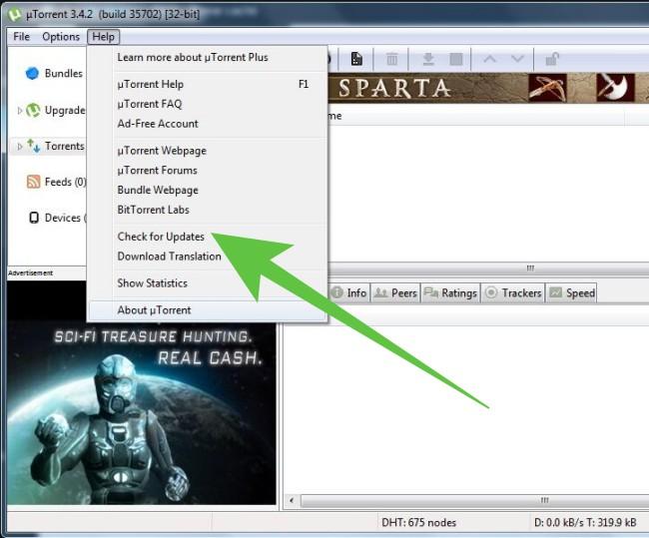Expand the Upgrade sidebar item

pos(20,111)
